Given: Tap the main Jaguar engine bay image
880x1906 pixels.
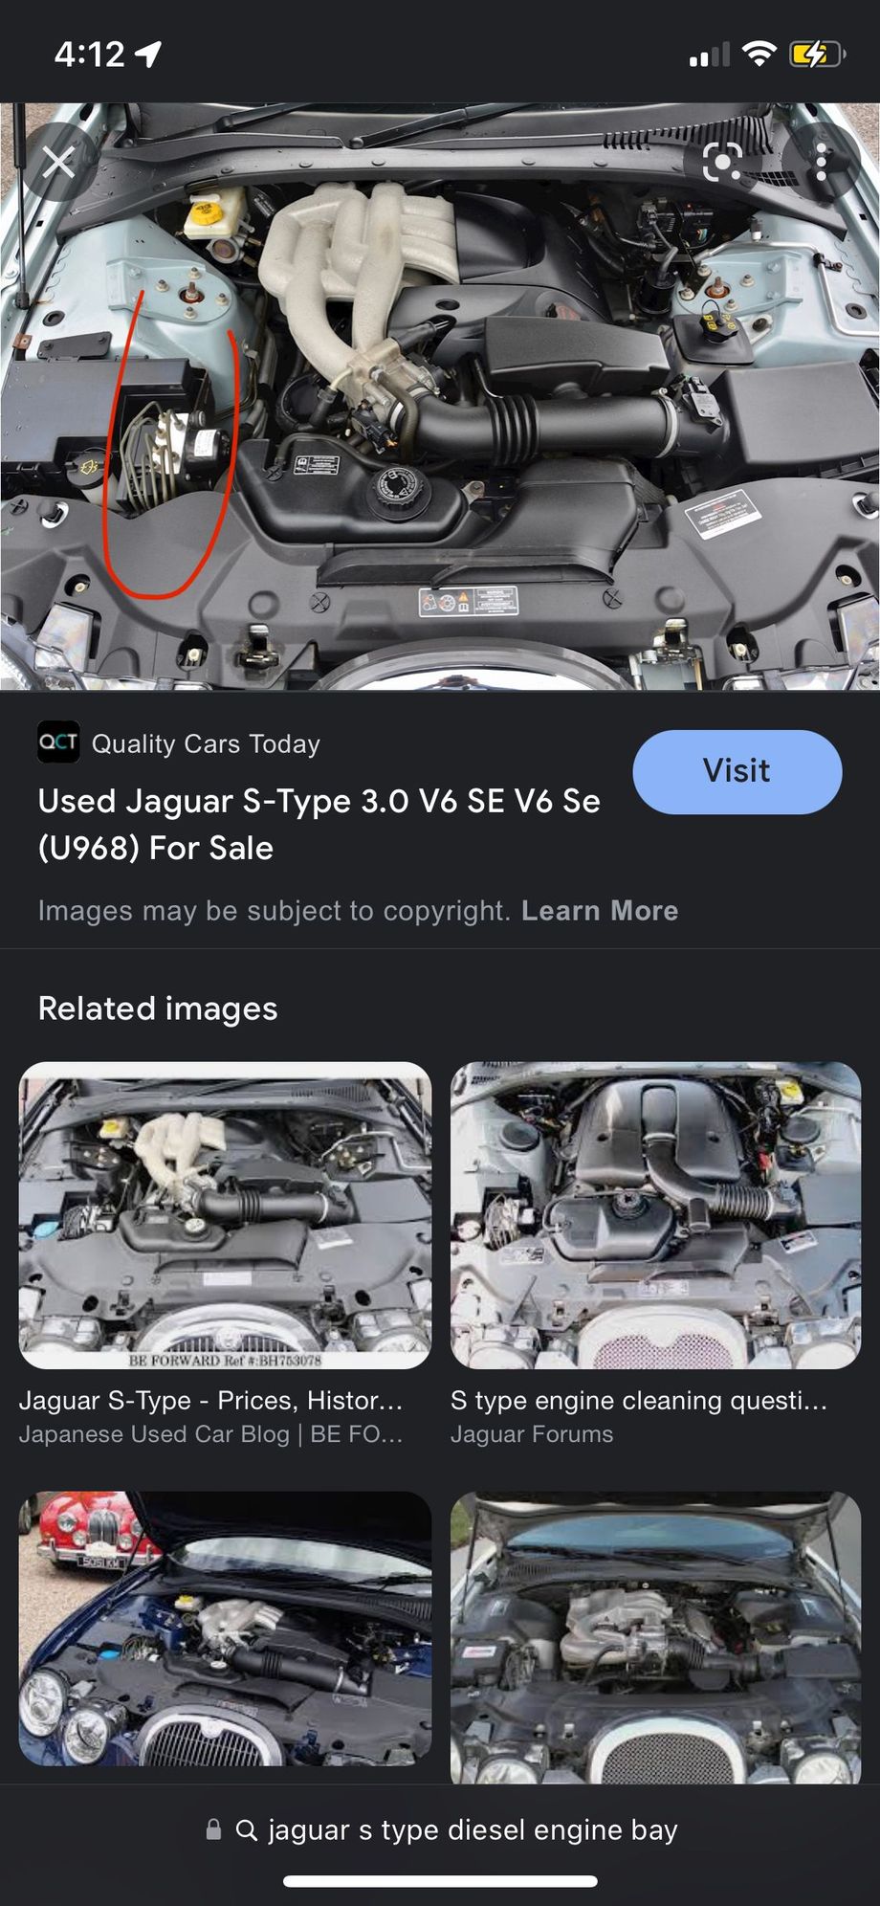Looking at the screenshot, I should tap(440, 396).
